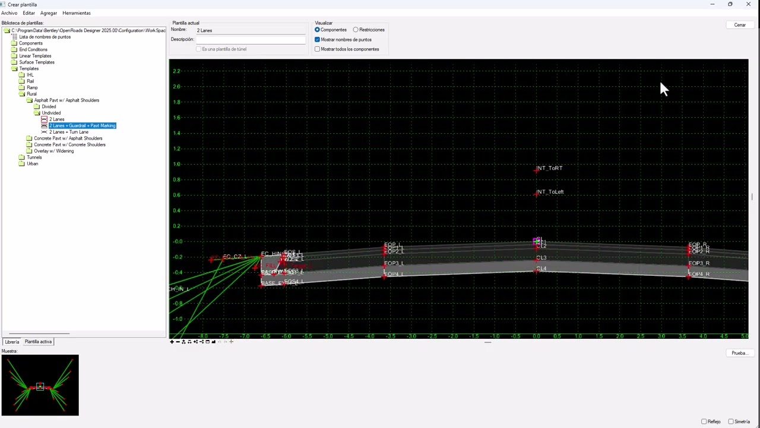This screenshot has width=760, height=428.
Task: Click the mountain-shaped icon in view toolbar
Action: (x=213, y=342)
